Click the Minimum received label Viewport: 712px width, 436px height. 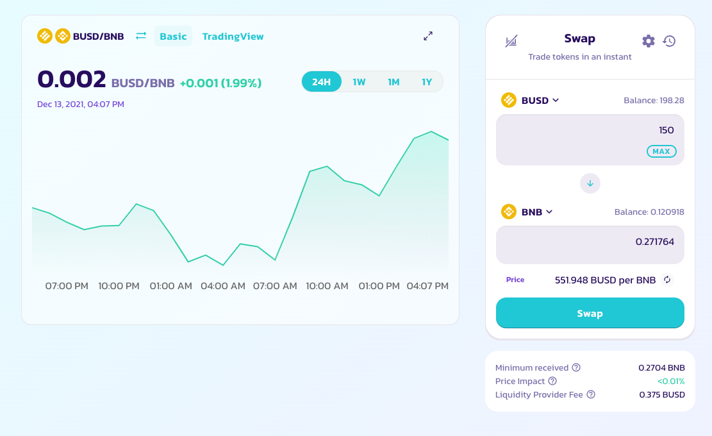tap(532, 367)
